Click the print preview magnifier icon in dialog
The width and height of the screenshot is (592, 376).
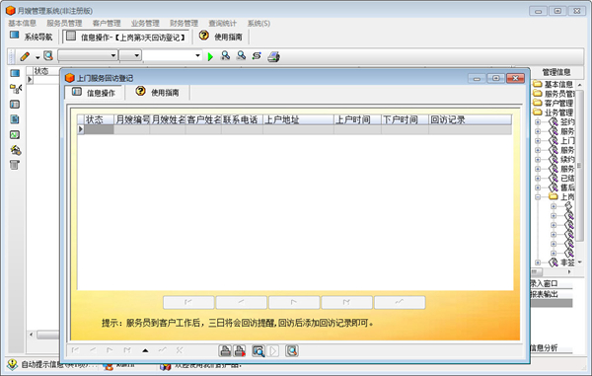[259, 350]
